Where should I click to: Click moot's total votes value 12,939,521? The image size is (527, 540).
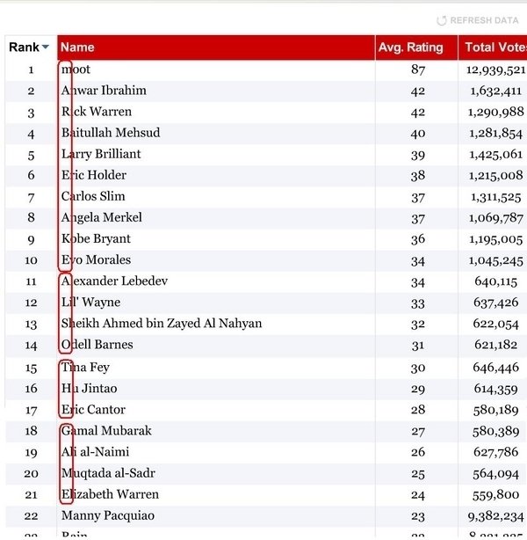tap(496, 69)
